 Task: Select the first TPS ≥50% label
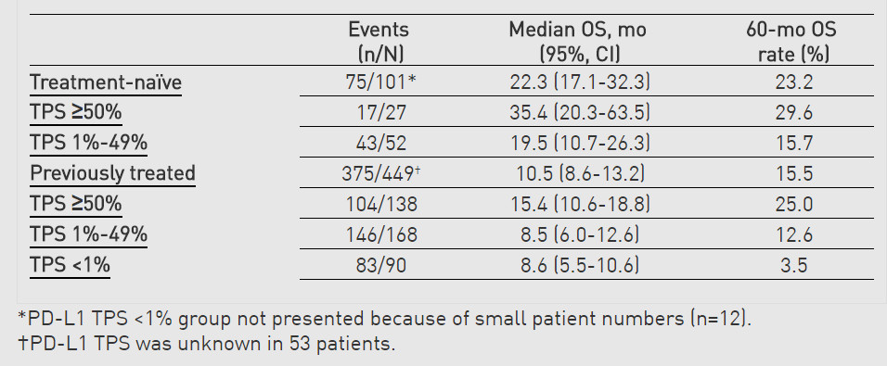click(x=76, y=113)
